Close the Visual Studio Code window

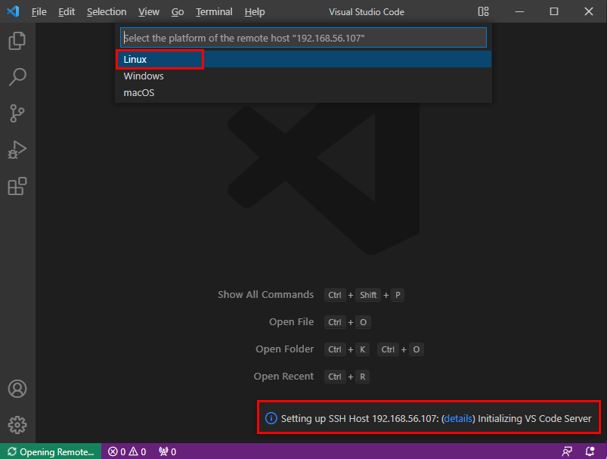pyautogui.click(x=589, y=11)
